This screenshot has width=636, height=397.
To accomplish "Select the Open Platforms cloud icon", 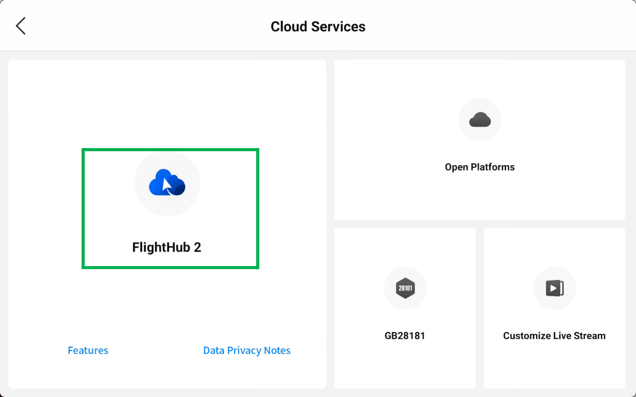I will [480, 120].
